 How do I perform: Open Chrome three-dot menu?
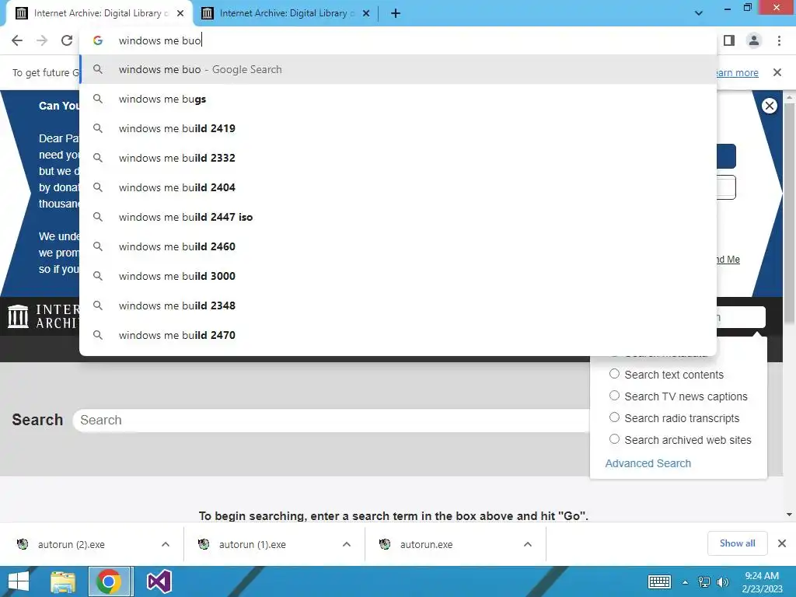779,40
